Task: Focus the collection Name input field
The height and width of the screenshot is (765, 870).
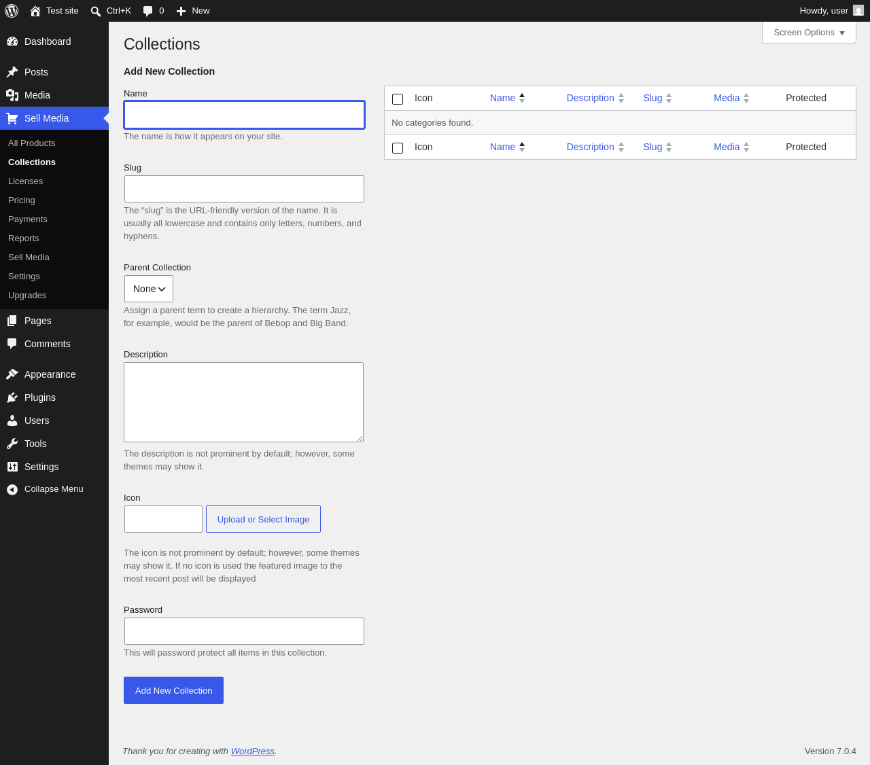Action: point(244,115)
